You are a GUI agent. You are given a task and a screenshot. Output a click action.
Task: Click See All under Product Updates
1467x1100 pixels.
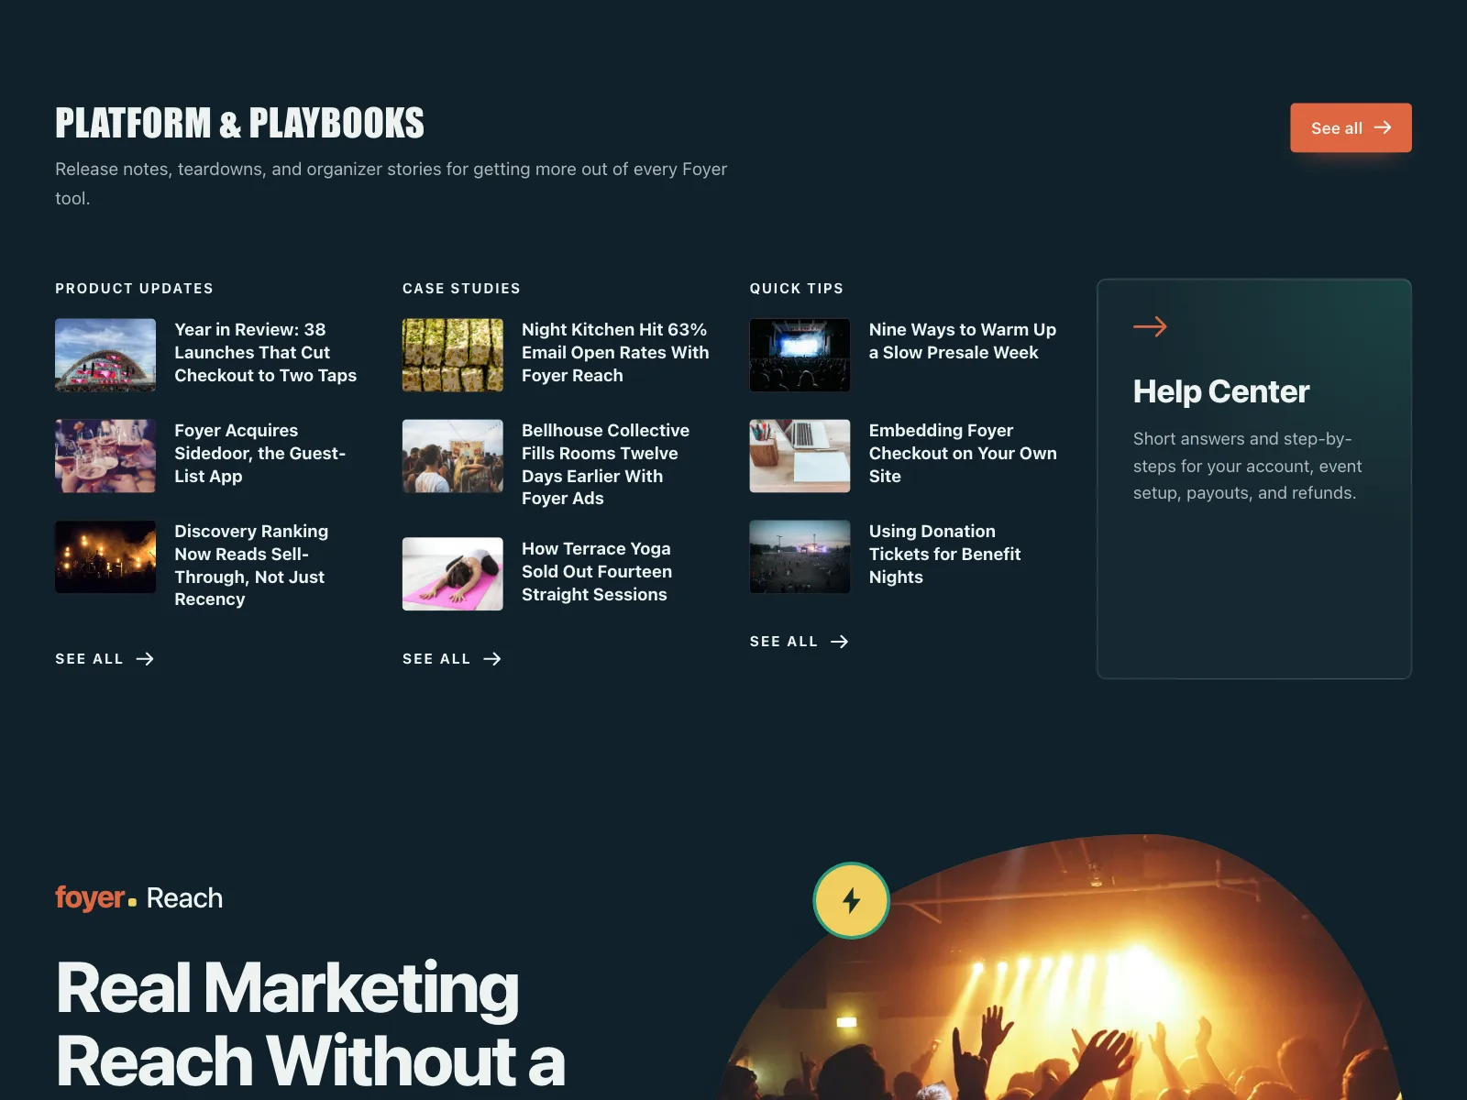105,659
